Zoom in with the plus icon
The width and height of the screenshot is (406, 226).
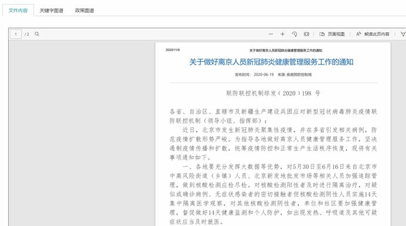(283, 34)
